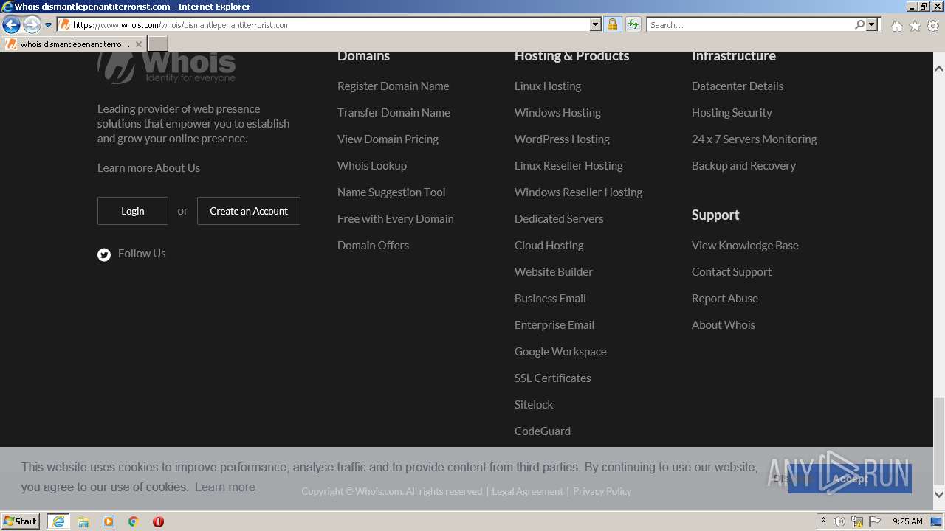Open Enterprise Email link
Screen dimensions: 945x531
click(554, 325)
